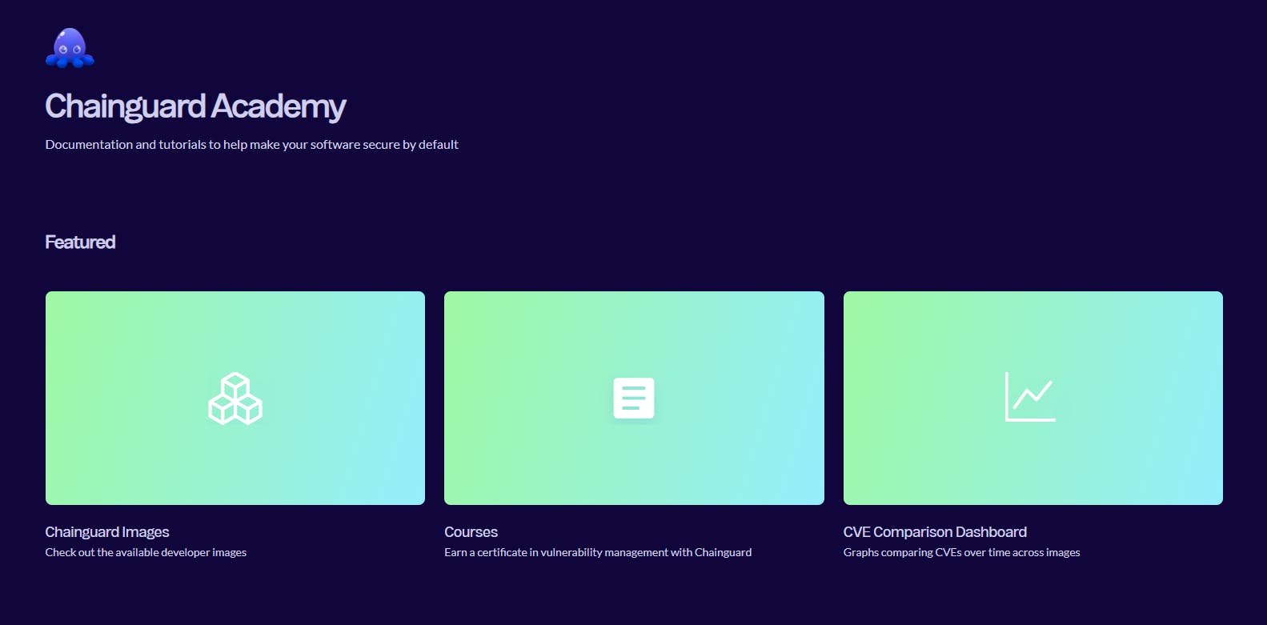The width and height of the screenshot is (1267, 625).
Task: Click the Chainguard Academy heading
Action: (x=195, y=106)
